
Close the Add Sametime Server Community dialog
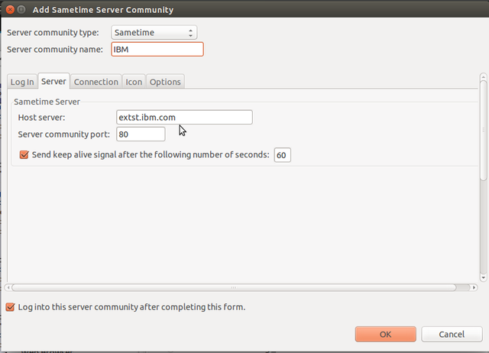click(x=11, y=10)
